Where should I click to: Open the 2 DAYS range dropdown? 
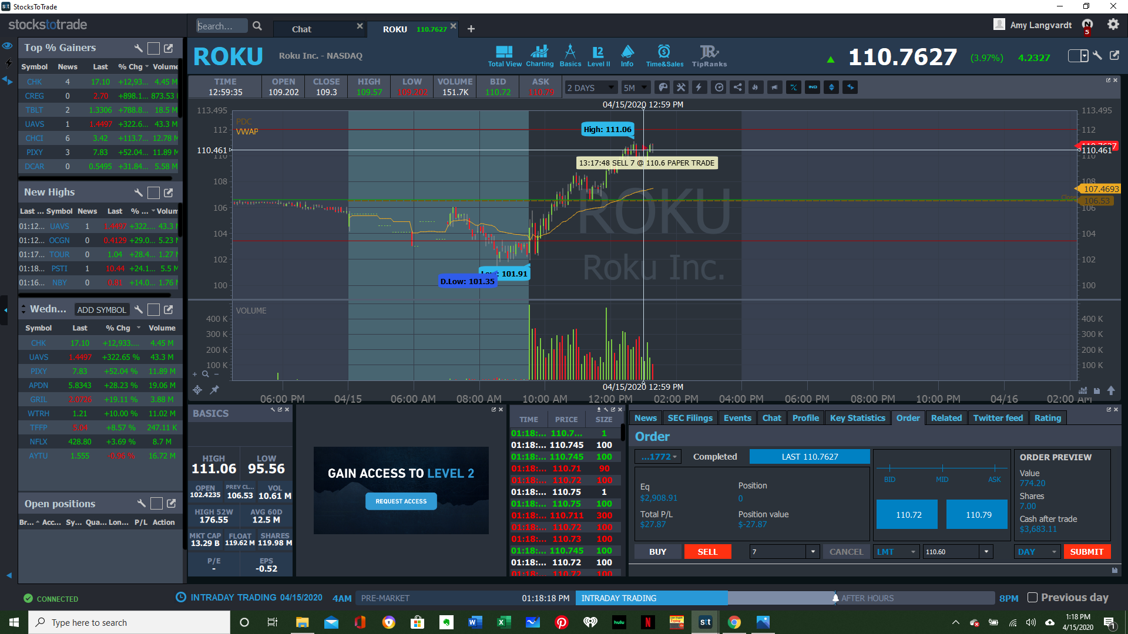(x=590, y=87)
